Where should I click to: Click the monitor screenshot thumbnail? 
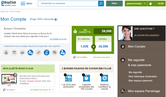point(9,80)
